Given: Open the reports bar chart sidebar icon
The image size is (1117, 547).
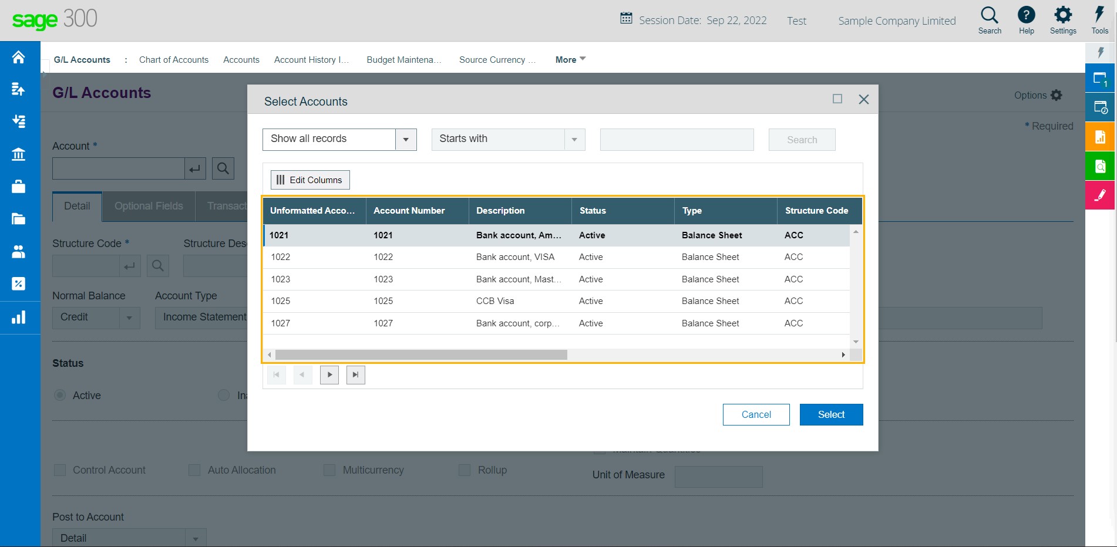Looking at the screenshot, I should [18, 318].
